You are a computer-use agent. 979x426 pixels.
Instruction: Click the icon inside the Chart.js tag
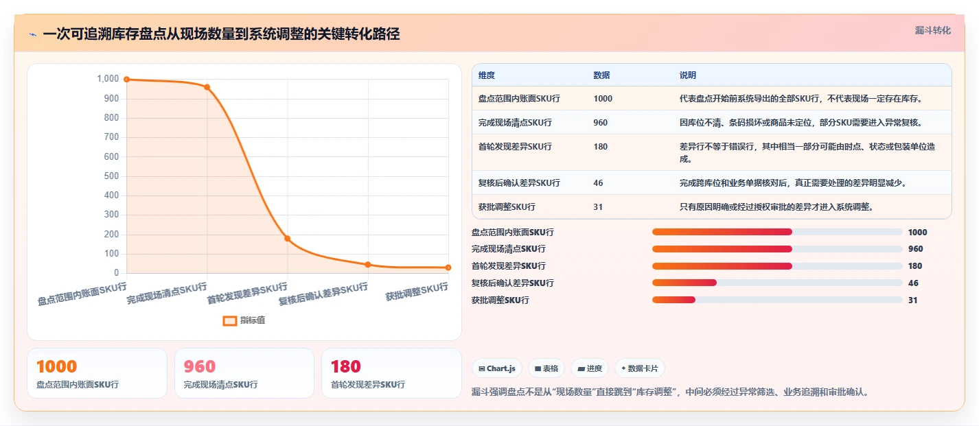(x=482, y=369)
